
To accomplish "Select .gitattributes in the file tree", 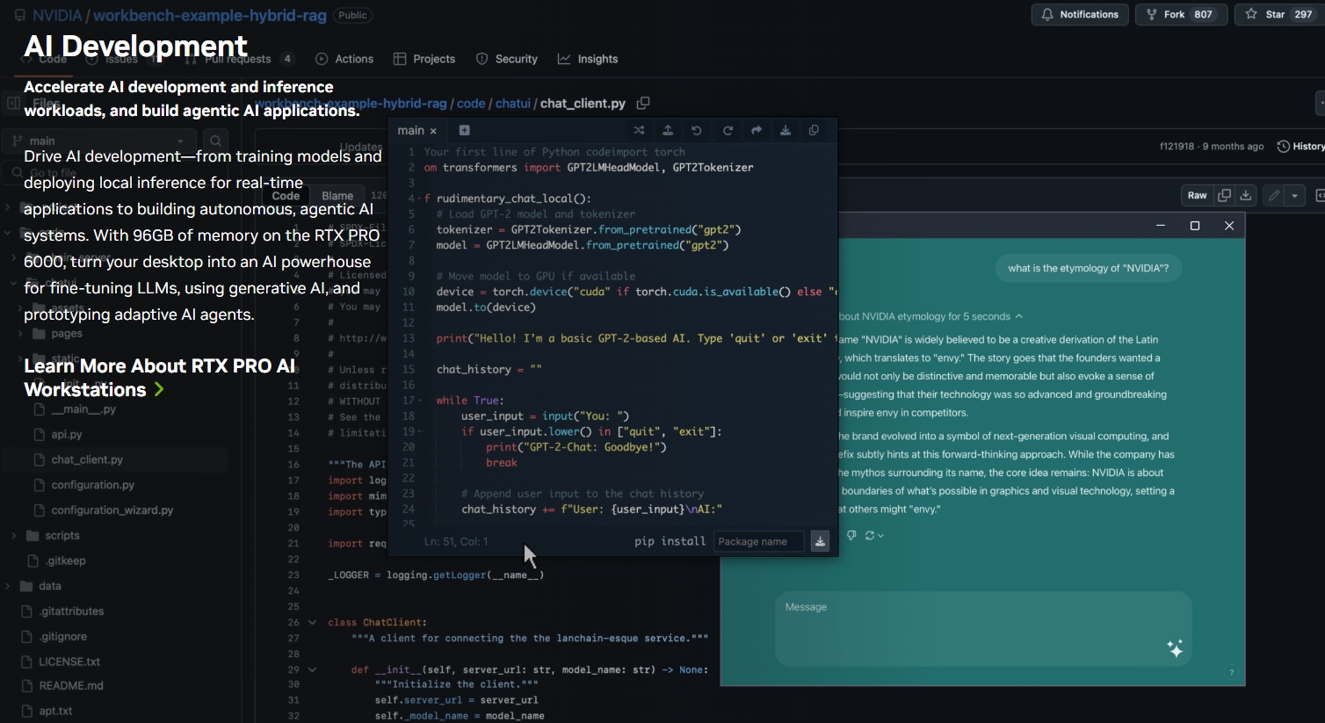I will [x=71, y=611].
